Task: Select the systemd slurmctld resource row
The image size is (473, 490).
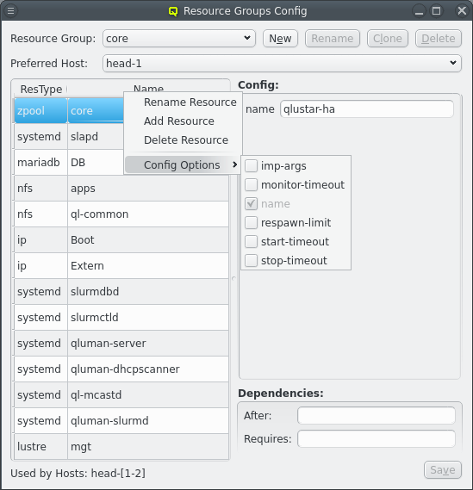Action: point(121,318)
